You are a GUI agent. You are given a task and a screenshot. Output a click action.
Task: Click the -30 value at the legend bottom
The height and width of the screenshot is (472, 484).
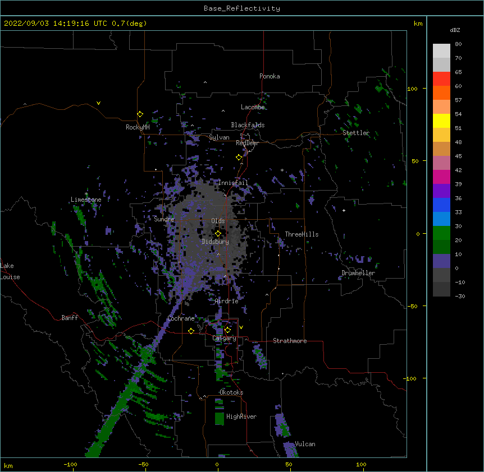[x=460, y=297]
